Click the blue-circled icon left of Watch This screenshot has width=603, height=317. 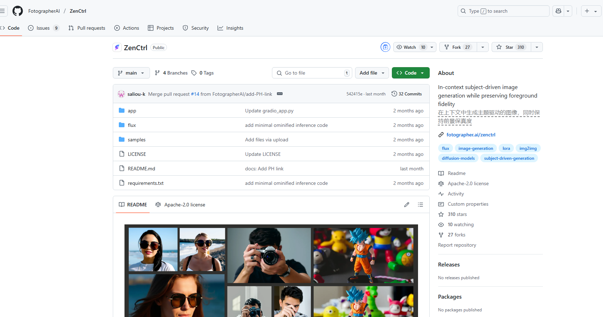(385, 47)
